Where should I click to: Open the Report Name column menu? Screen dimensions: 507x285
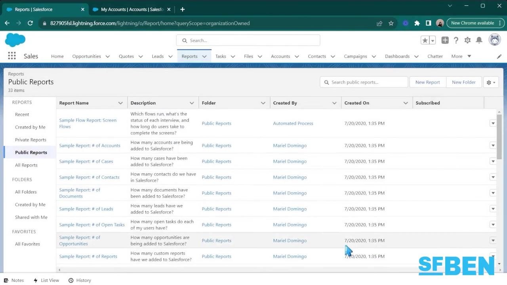point(120,103)
